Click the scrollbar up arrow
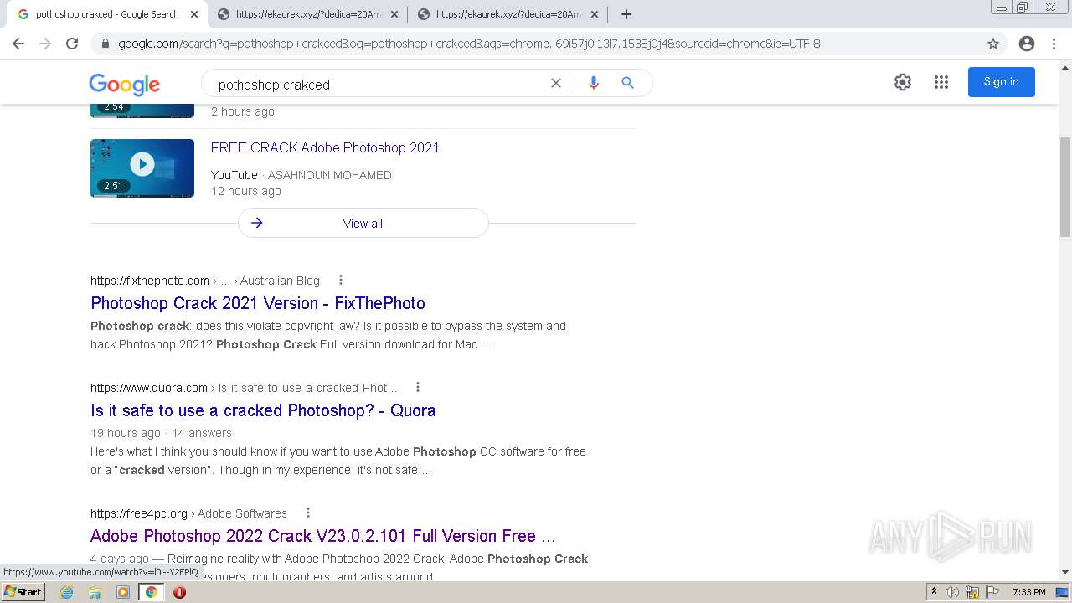The image size is (1072, 603). click(1065, 66)
